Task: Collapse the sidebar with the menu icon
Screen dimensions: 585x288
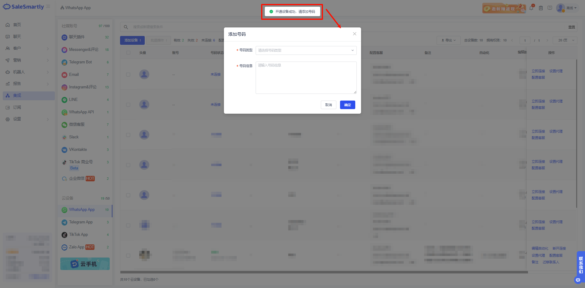Action: [48, 6]
